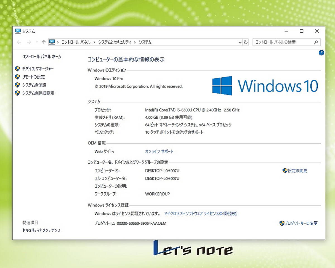Click the search magnifier icon
The height and width of the screenshot is (268, 335).
click(x=316, y=42)
